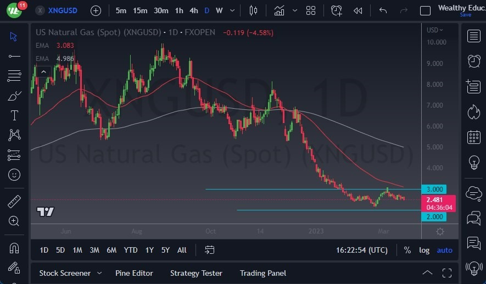Open the user profile avatar menu
Screen dimensions: 486x284
tap(14, 10)
